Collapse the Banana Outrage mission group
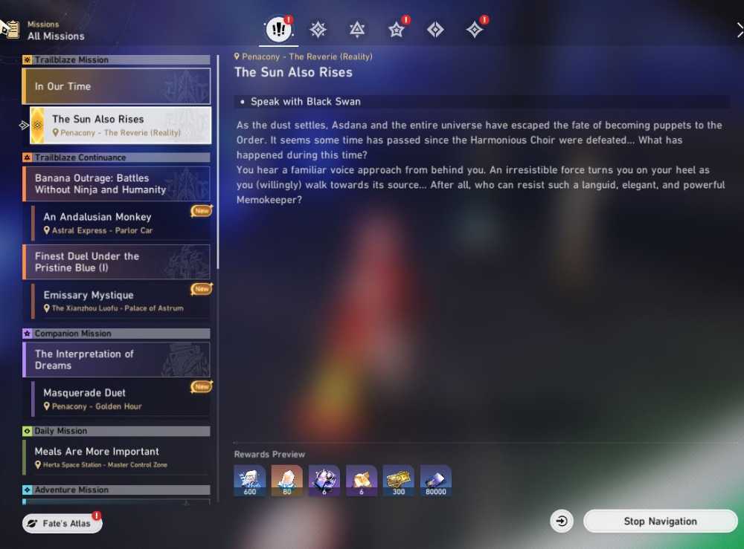 pos(116,183)
